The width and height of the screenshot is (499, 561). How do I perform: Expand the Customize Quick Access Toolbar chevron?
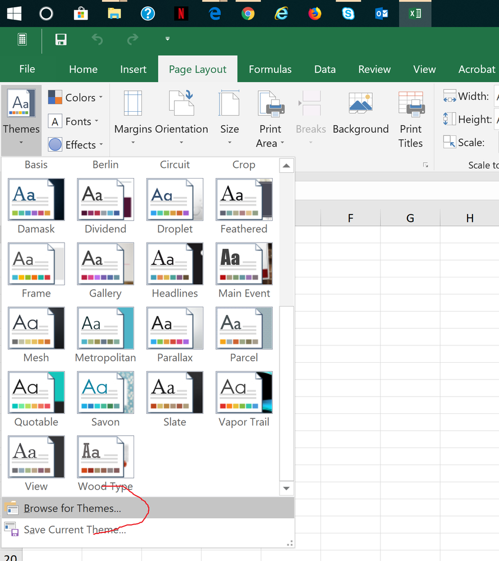tap(167, 39)
